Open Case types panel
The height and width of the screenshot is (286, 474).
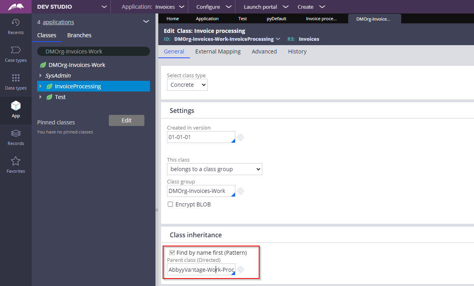(16, 55)
